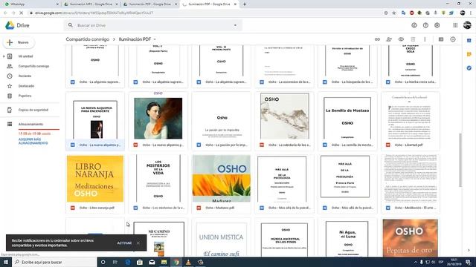The image size is (476, 267).
Task: Open the Reciente section
Action: tap(25, 76)
